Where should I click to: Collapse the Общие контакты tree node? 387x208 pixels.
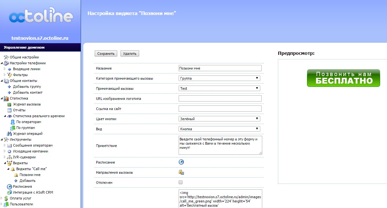pyautogui.click(x=2, y=81)
